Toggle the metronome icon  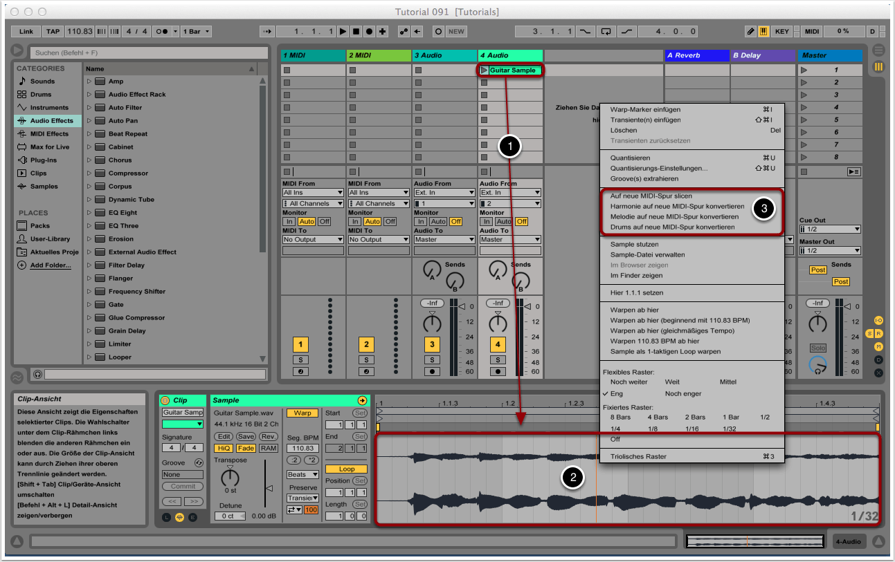coord(163,31)
